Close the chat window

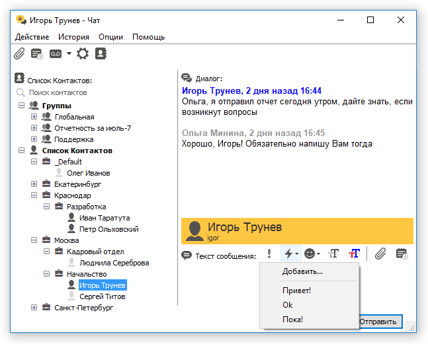click(401, 20)
